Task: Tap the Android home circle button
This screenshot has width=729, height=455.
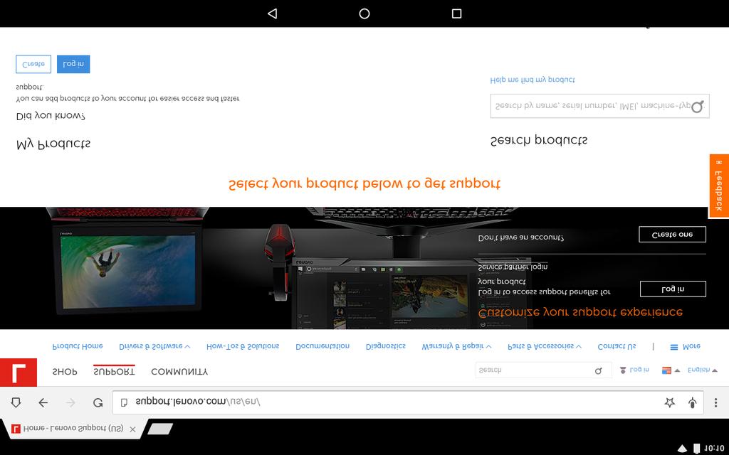Action: point(364,14)
